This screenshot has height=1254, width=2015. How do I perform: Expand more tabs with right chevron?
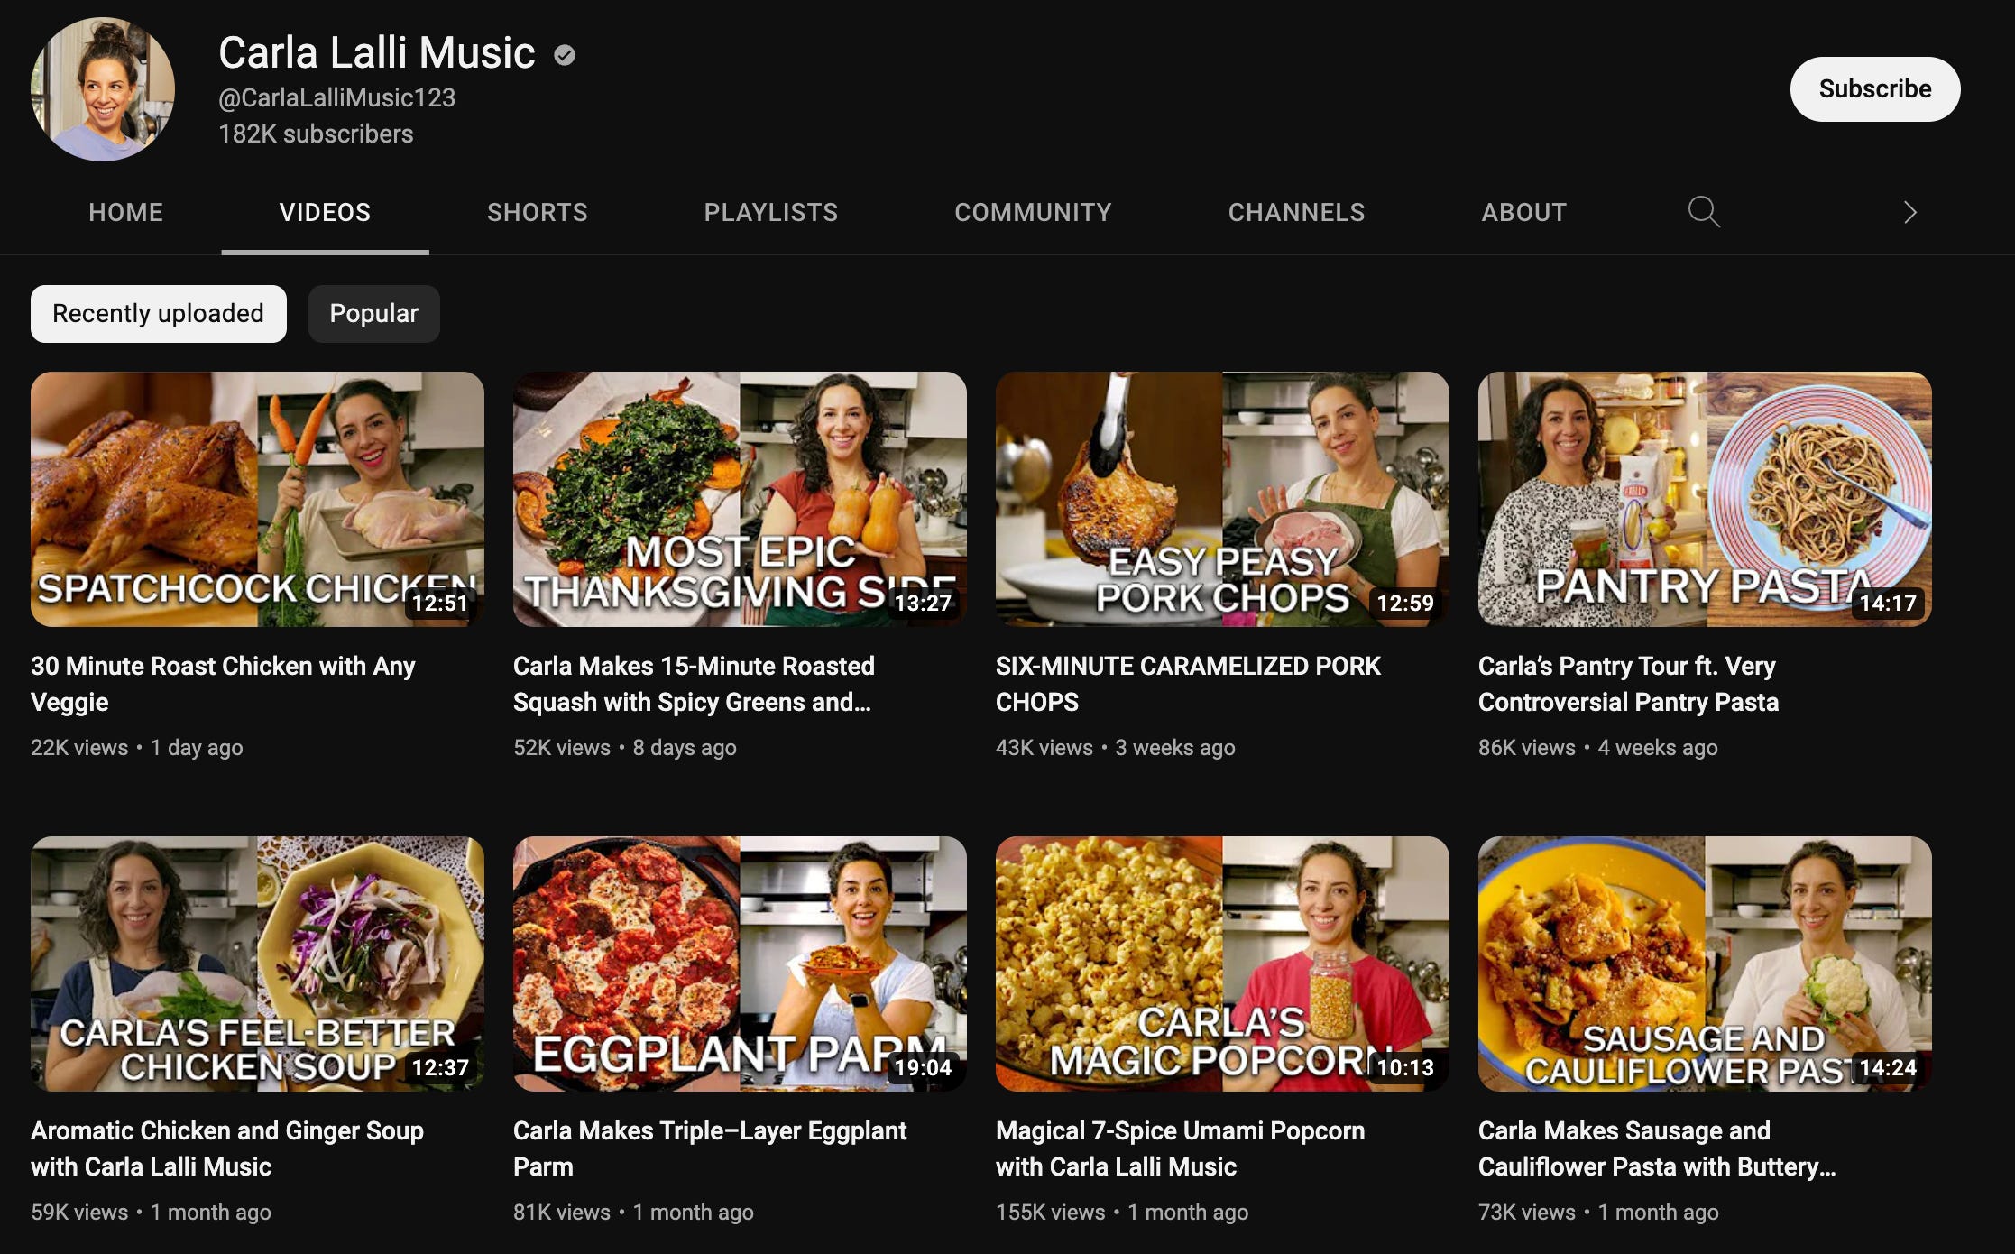[1909, 212]
